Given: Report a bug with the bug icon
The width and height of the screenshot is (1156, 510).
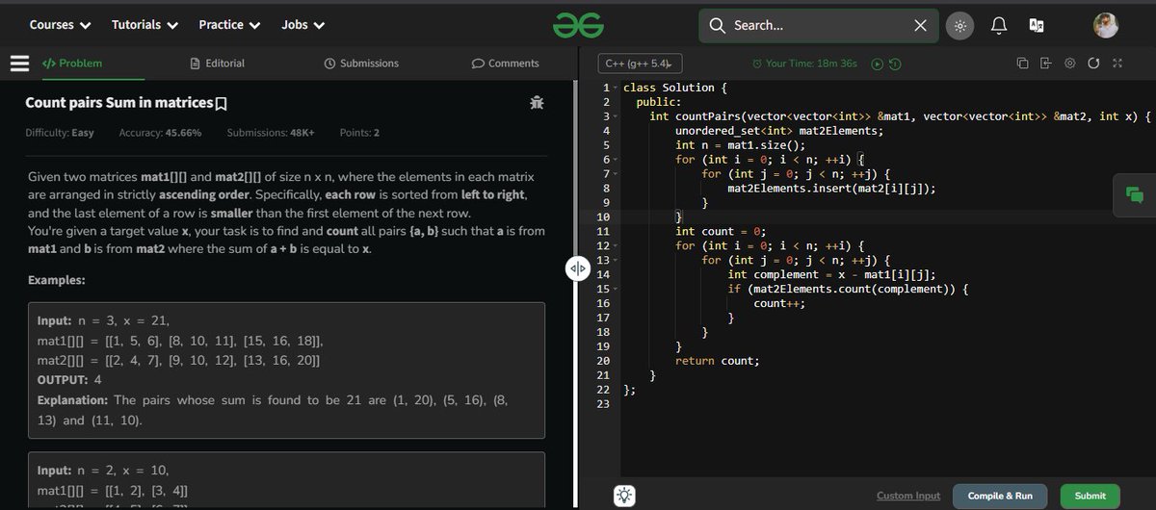Looking at the screenshot, I should tap(537, 102).
